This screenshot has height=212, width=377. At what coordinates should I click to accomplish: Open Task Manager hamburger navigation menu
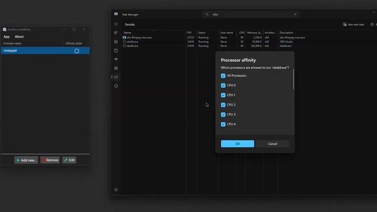(x=116, y=24)
